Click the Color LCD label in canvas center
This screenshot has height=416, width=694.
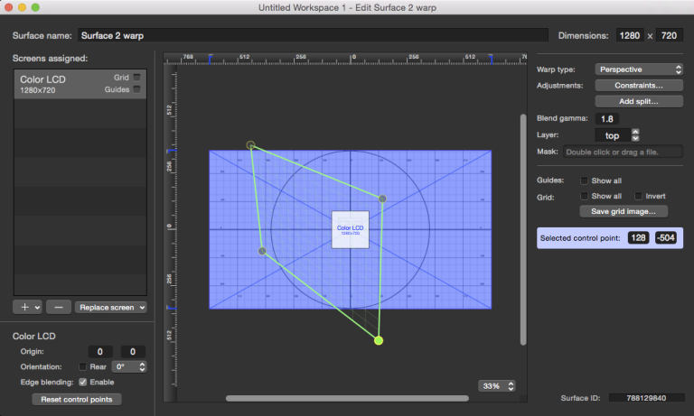350,229
